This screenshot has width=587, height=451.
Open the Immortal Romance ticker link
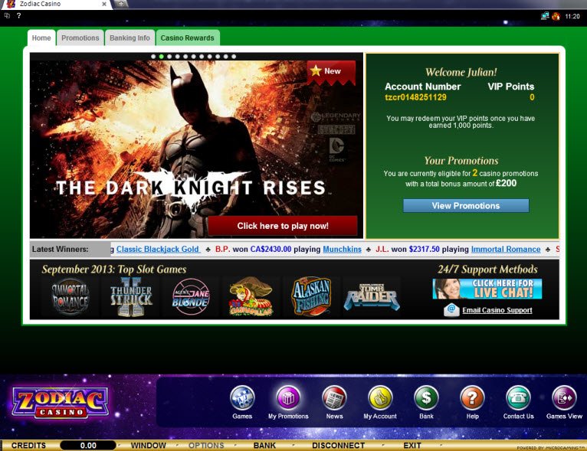[506, 249]
